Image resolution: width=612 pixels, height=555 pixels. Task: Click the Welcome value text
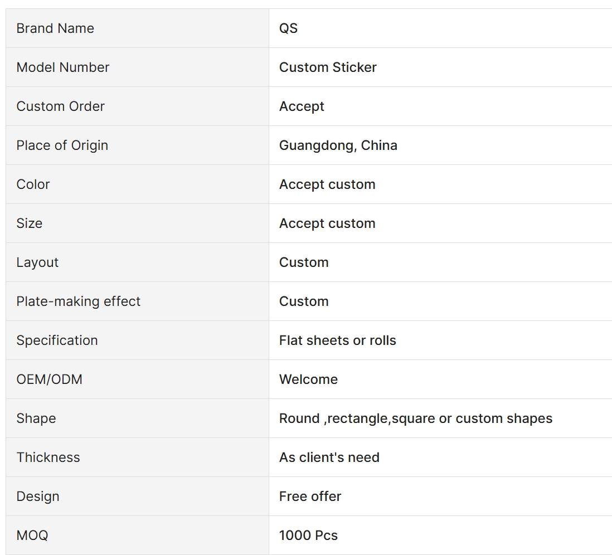click(308, 379)
